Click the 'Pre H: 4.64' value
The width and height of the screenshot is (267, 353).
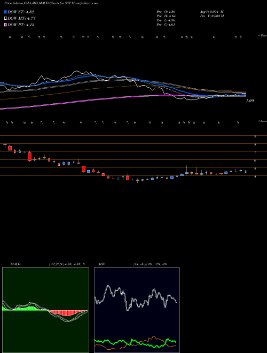(166, 16)
